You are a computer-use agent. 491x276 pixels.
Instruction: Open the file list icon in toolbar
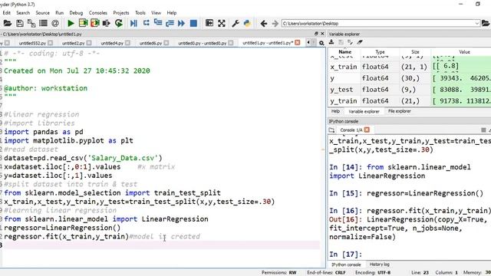tap(43, 23)
